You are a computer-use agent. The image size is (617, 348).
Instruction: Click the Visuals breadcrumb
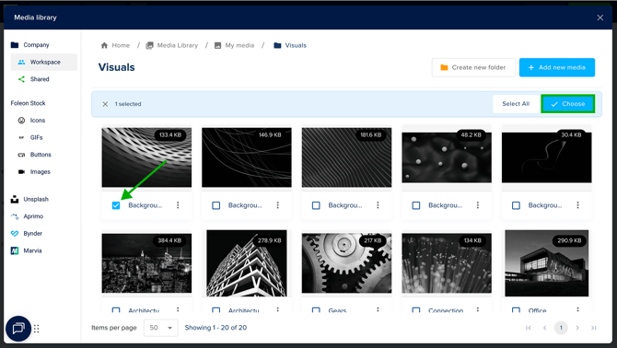(290, 45)
